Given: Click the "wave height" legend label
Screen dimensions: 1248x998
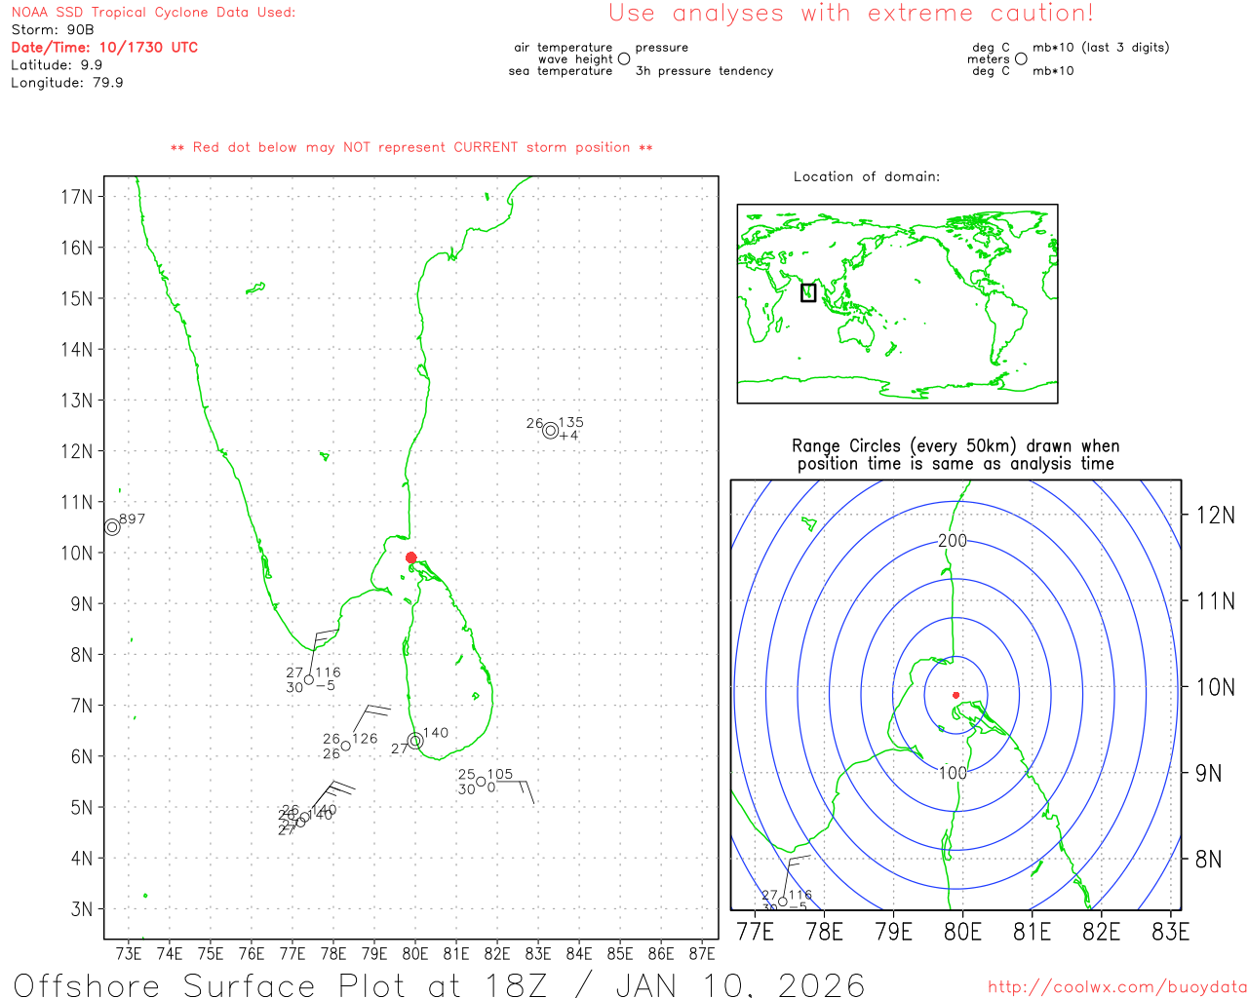Looking at the screenshot, I should point(575,59).
